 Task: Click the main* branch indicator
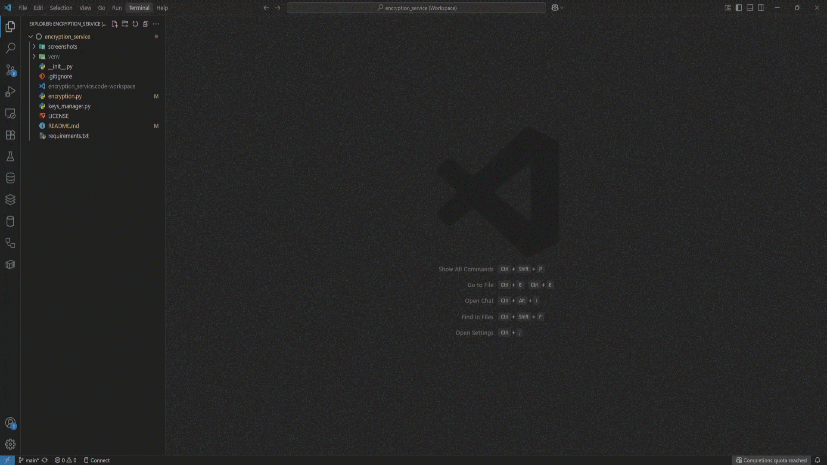pos(28,460)
